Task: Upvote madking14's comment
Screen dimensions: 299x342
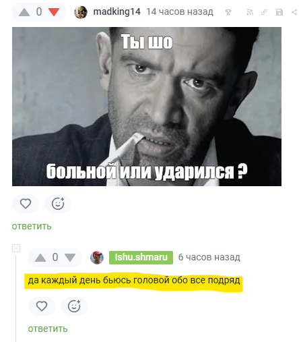Action: pos(24,12)
